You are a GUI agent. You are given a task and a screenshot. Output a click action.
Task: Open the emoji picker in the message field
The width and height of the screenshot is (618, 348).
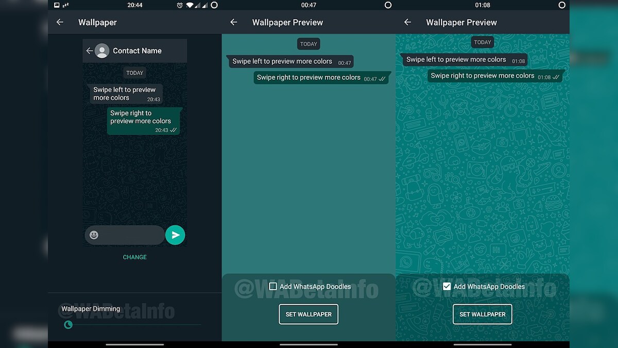coord(93,235)
